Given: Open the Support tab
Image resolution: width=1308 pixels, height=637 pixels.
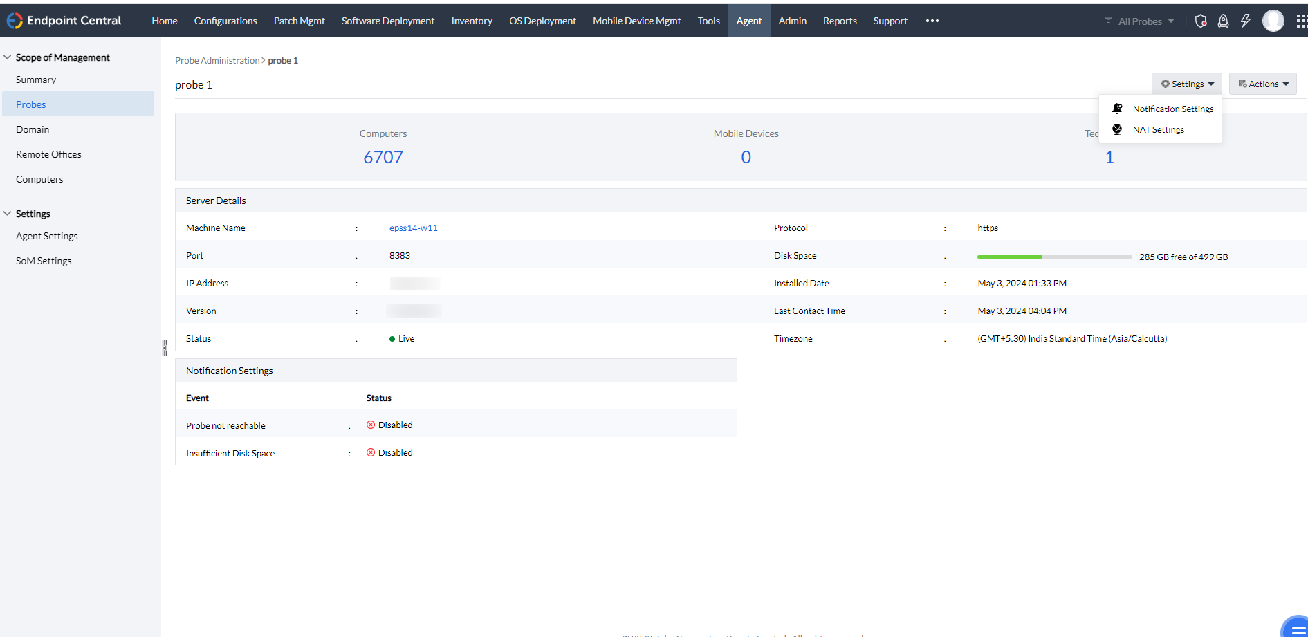Looking at the screenshot, I should click(890, 21).
